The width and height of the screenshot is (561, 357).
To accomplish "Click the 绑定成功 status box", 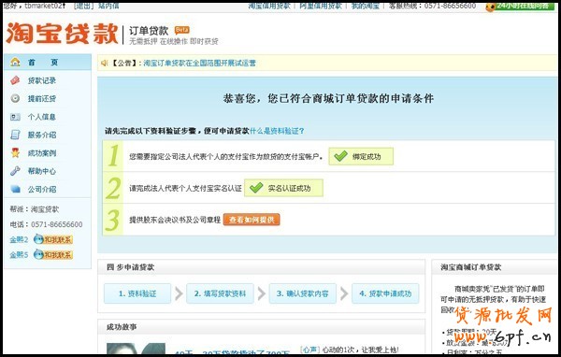I will pos(361,156).
